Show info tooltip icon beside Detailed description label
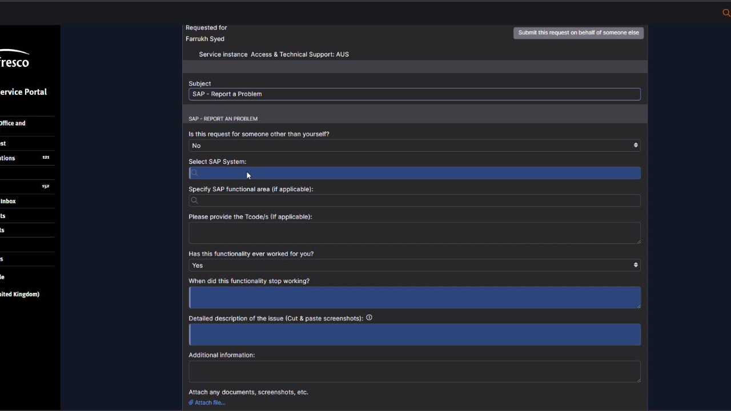Viewport: 731px width, 411px height. pyautogui.click(x=369, y=318)
